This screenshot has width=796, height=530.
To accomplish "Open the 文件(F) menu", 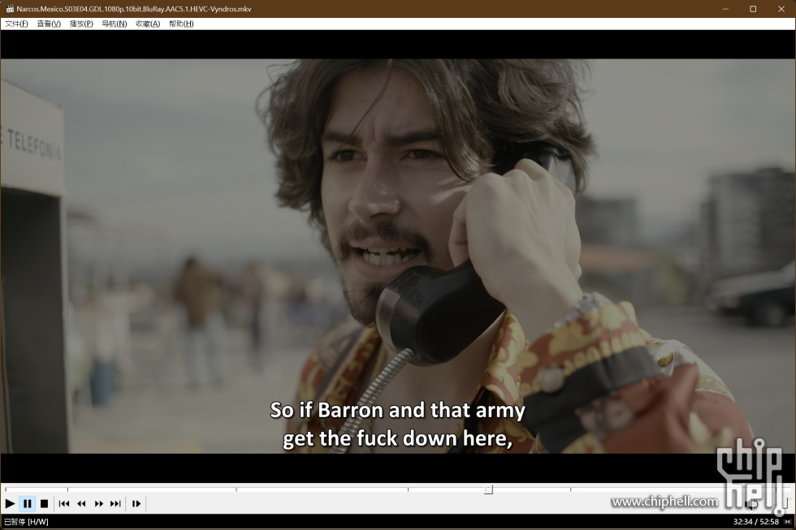I will (x=16, y=24).
